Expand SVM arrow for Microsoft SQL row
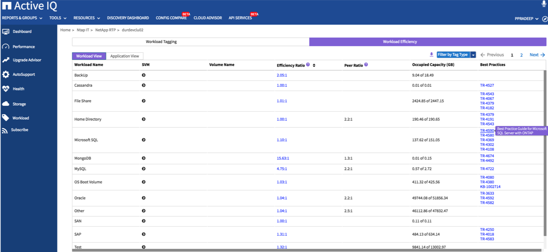 [144, 140]
